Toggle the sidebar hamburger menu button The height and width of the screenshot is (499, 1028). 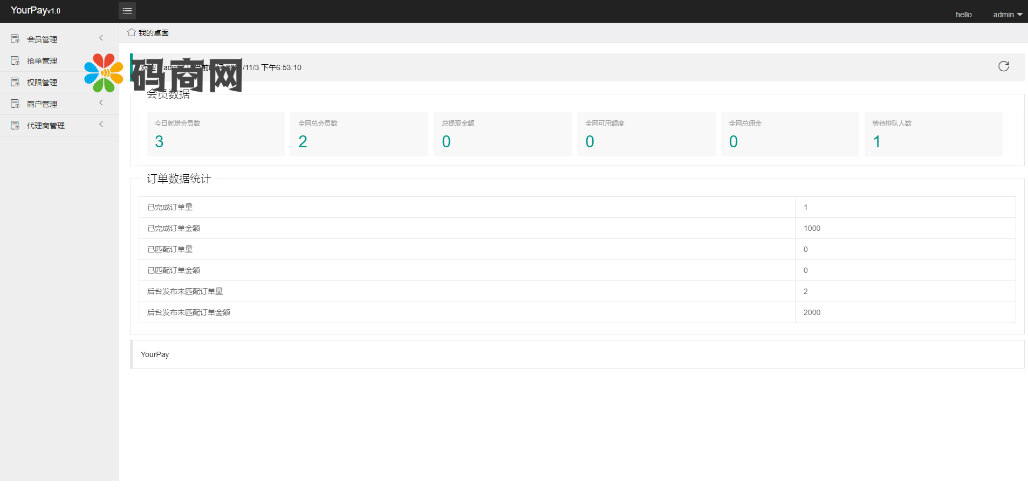[127, 11]
